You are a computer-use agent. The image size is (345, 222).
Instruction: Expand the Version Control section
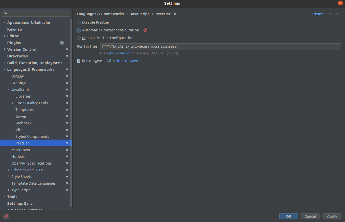click(x=4, y=49)
